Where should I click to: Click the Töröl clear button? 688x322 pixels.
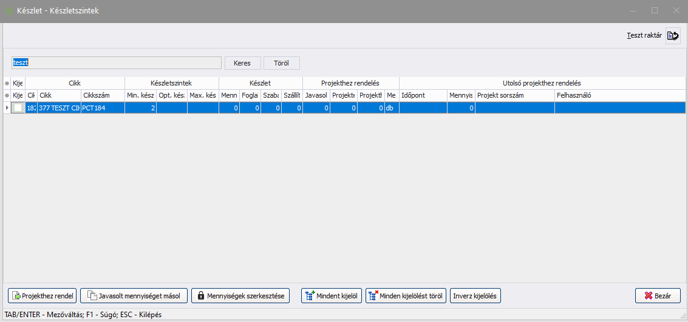(x=282, y=63)
